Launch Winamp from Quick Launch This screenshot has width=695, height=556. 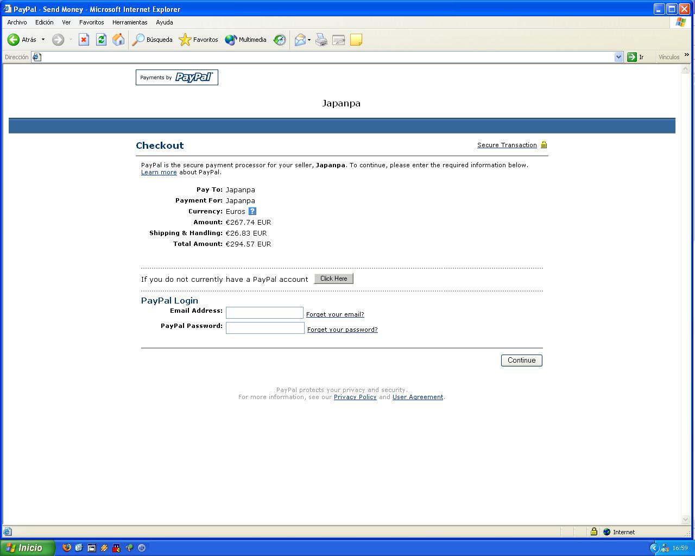click(x=104, y=548)
